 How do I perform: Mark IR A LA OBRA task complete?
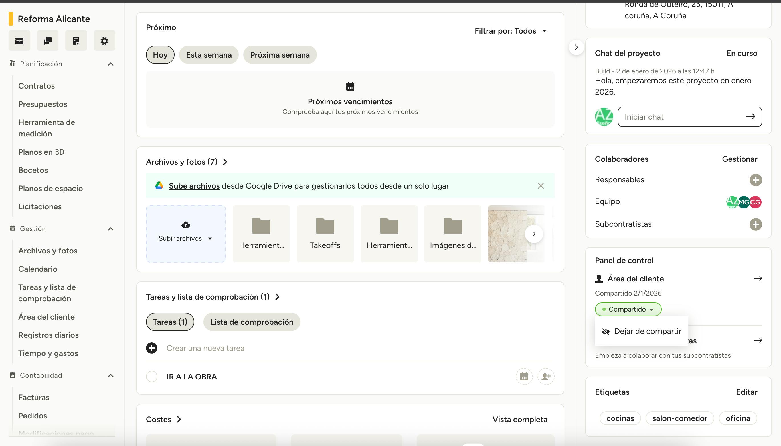pos(151,377)
